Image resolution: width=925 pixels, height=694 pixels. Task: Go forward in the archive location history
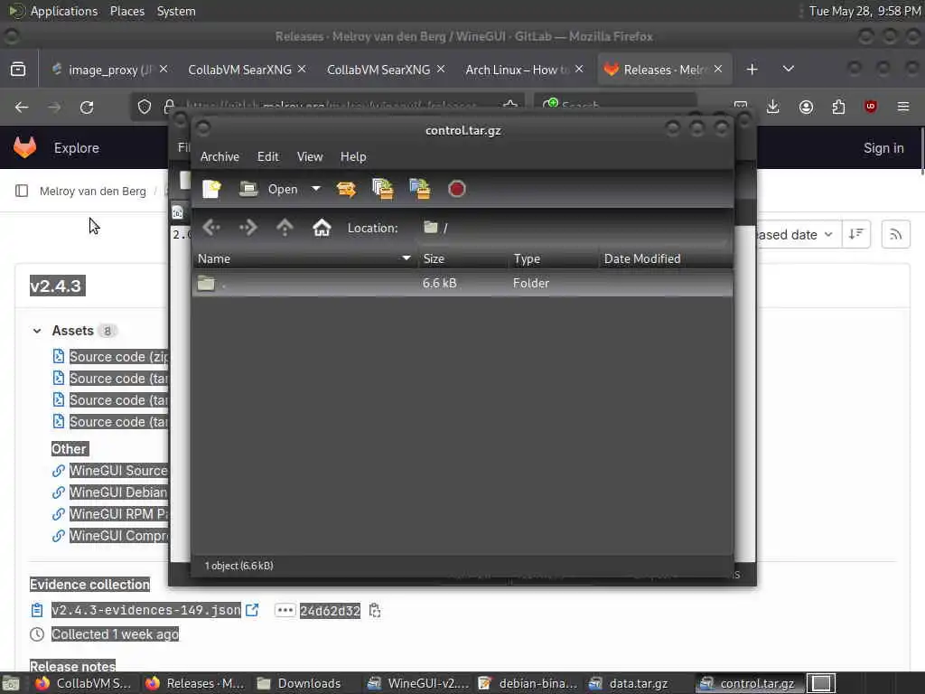click(248, 227)
